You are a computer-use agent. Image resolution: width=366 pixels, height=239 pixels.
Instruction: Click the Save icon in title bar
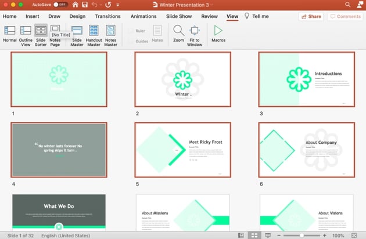tap(85, 5)
